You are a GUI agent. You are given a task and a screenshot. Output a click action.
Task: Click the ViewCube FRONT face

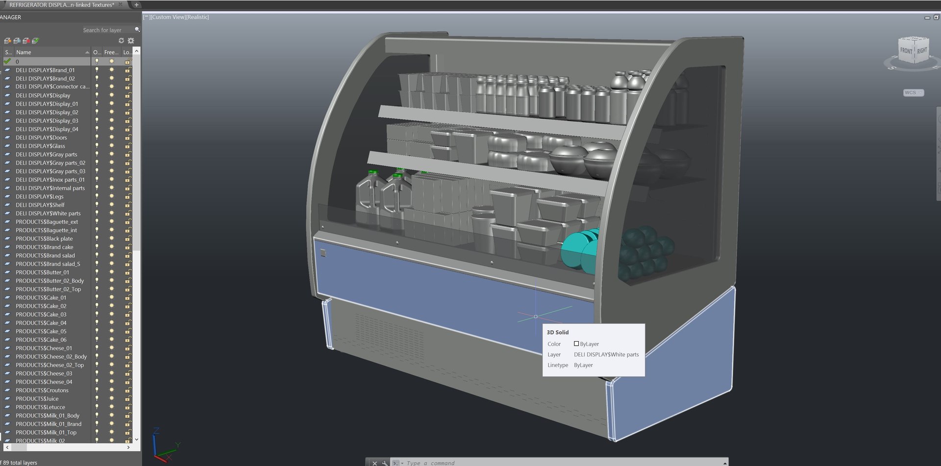[906, 50]
